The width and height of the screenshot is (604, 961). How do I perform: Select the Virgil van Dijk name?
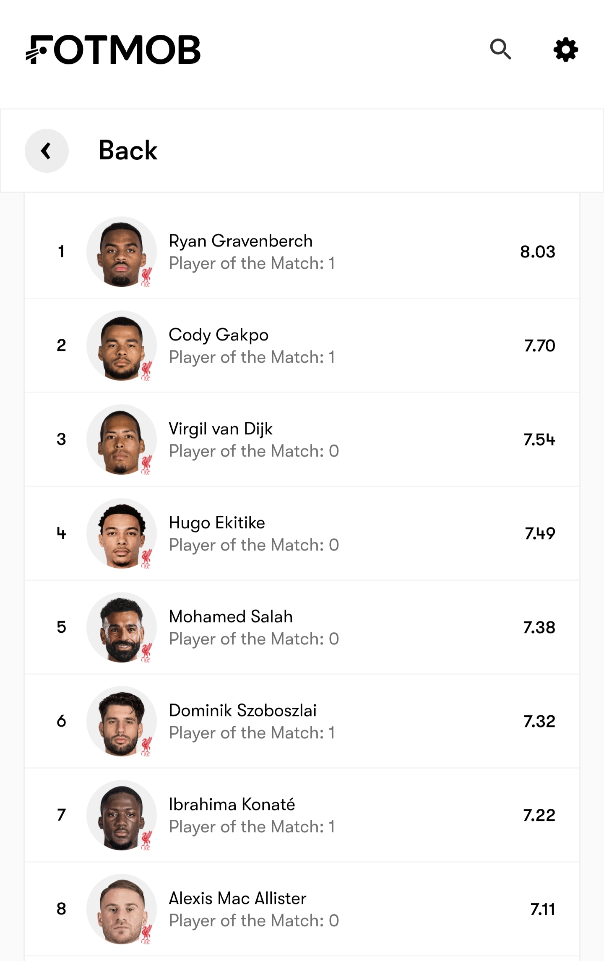tap(220, 429)
